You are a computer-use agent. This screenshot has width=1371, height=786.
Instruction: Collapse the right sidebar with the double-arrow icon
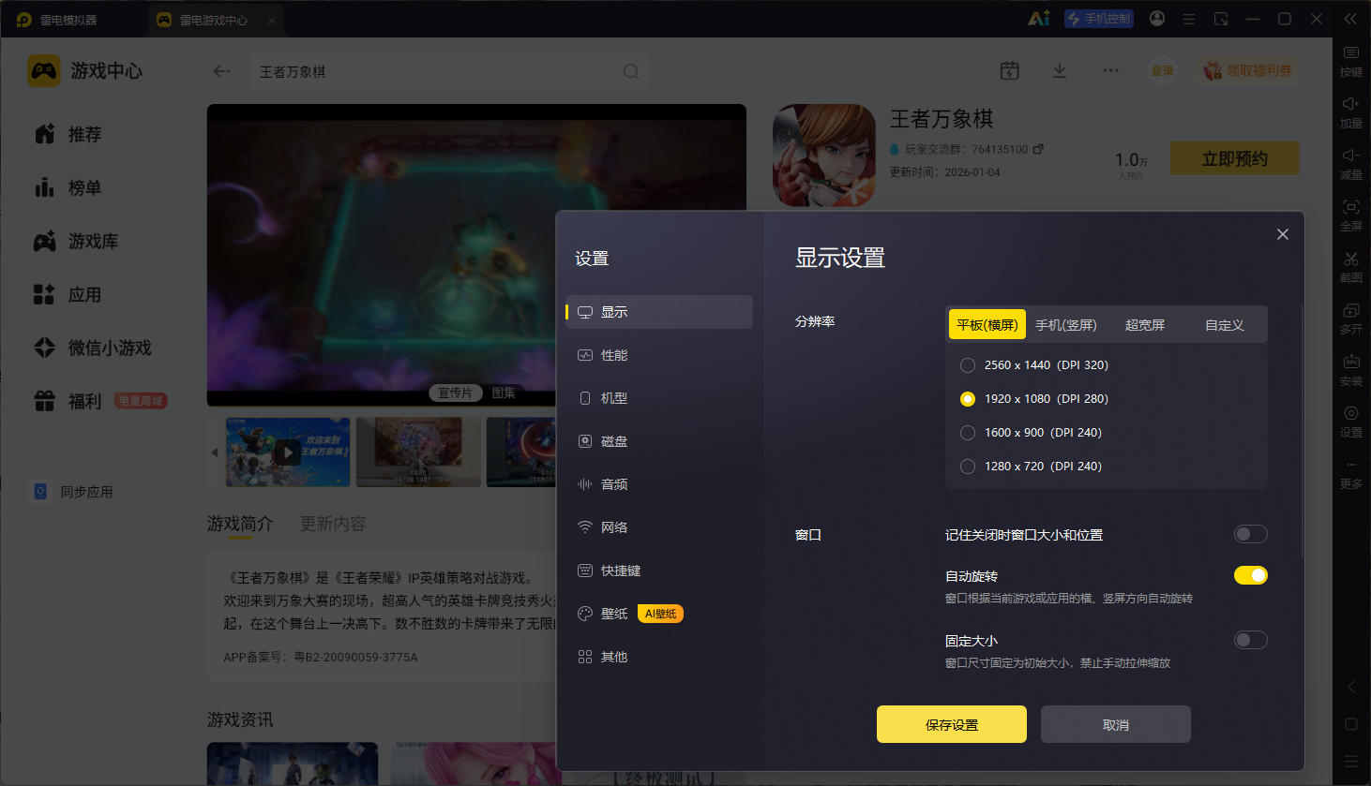1350,19
